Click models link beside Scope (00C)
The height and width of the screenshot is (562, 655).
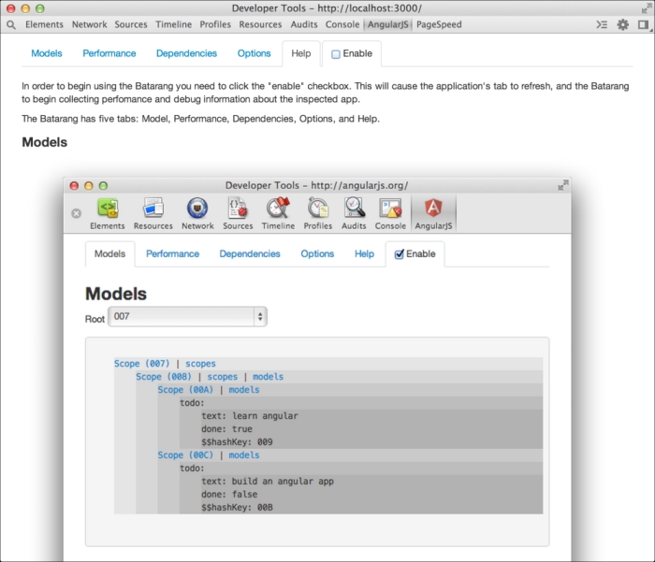(244, 455)
